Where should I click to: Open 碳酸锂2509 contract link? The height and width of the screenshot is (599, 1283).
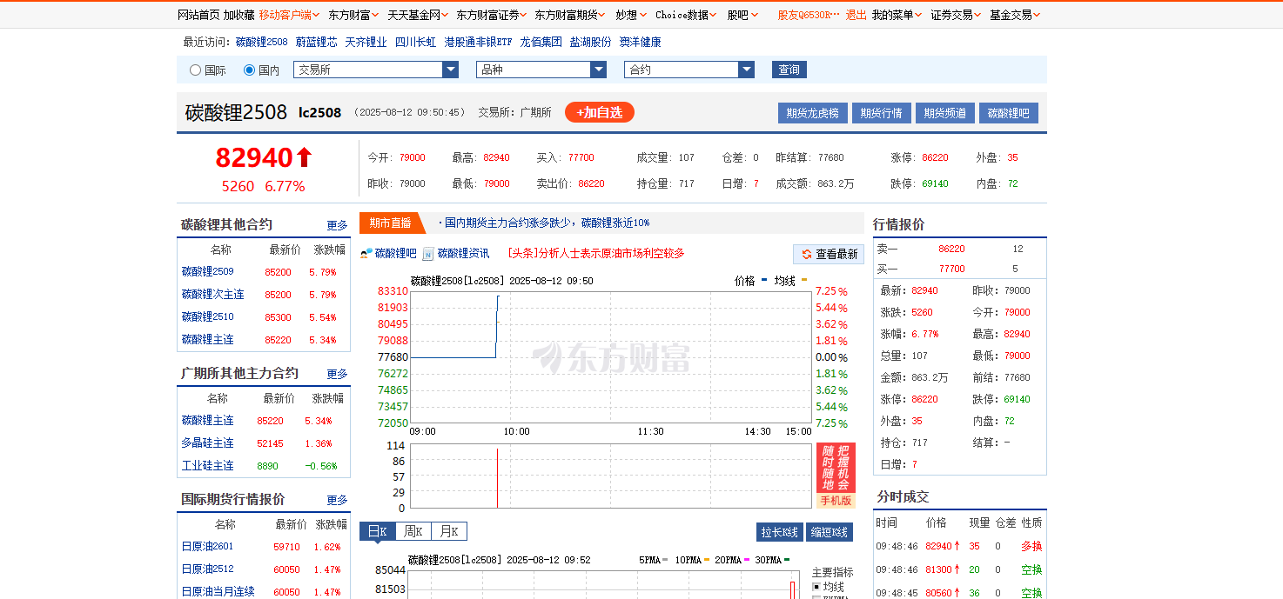[x=207, y=271]
